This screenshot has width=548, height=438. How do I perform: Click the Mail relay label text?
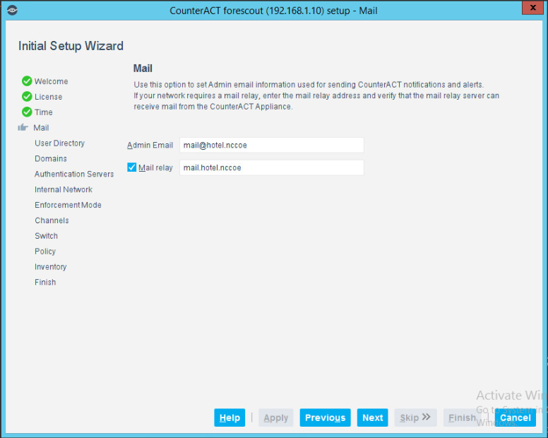point(155,168)
